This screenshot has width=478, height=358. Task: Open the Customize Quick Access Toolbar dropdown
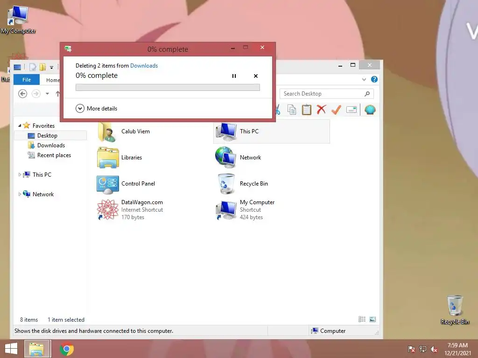pos(51,67)
